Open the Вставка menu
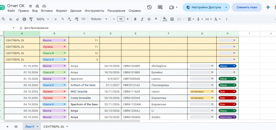Screen dimensions: 276x130 47,11
